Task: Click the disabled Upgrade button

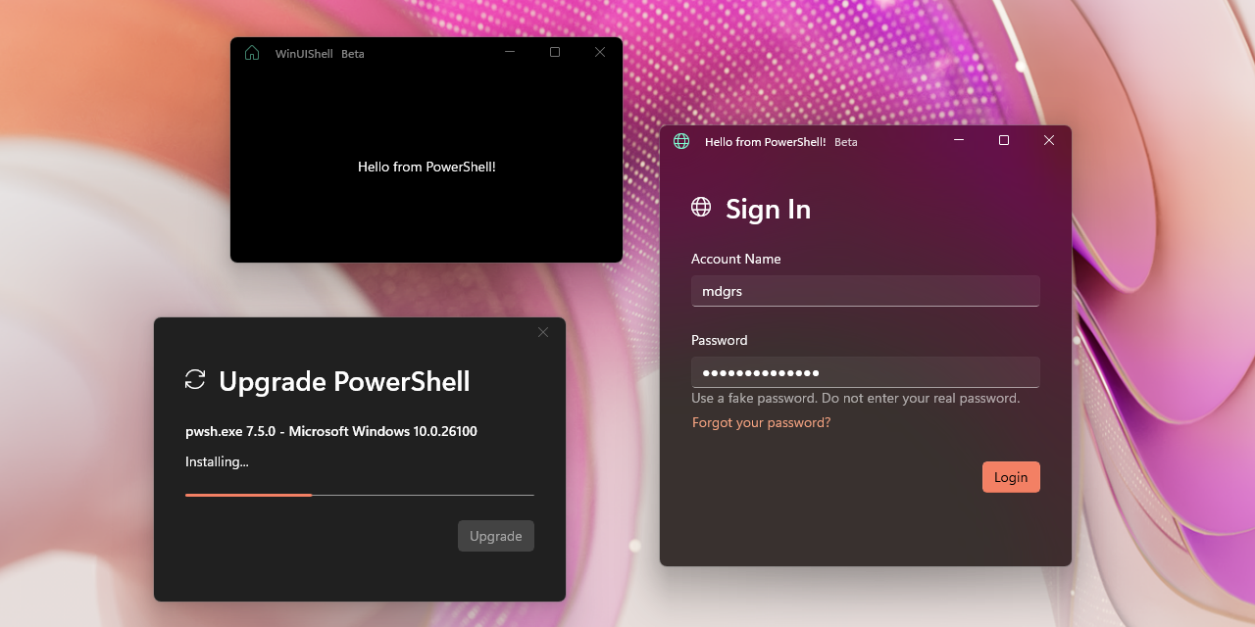Action: (496, 536)
